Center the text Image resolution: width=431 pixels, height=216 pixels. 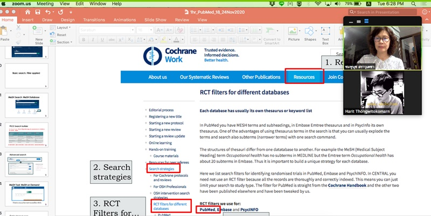204,40
